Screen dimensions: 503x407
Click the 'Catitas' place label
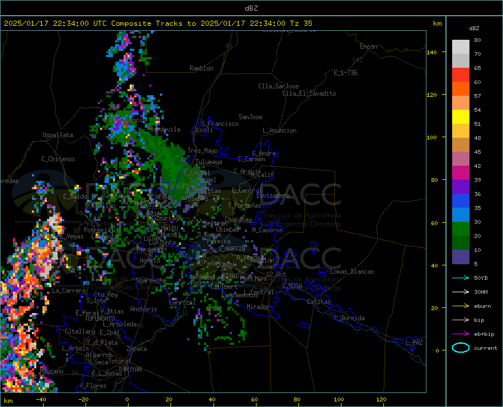319,302
